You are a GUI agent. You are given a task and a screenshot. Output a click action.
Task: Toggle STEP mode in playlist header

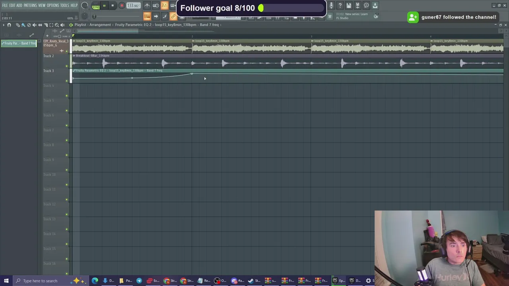click(x=57, y=36)
